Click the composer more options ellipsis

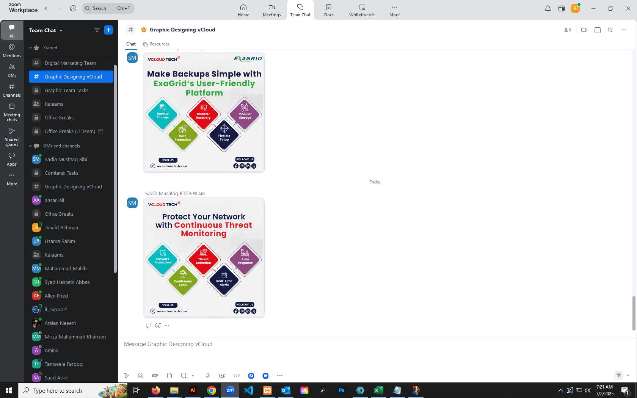click(280, 376)
